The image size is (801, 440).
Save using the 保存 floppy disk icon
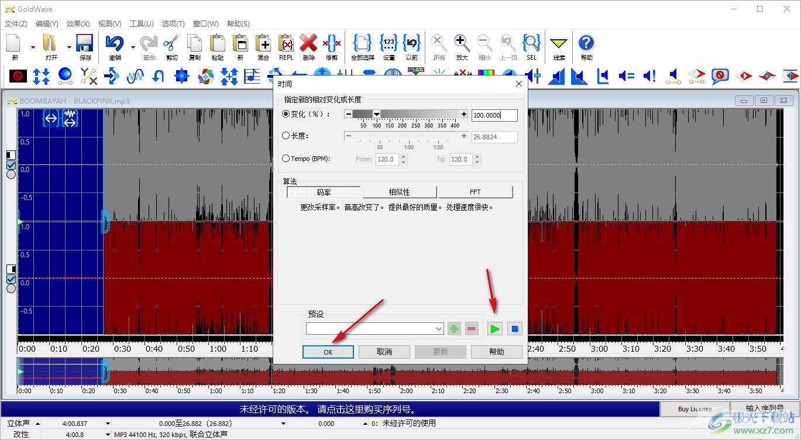point(85,43)
